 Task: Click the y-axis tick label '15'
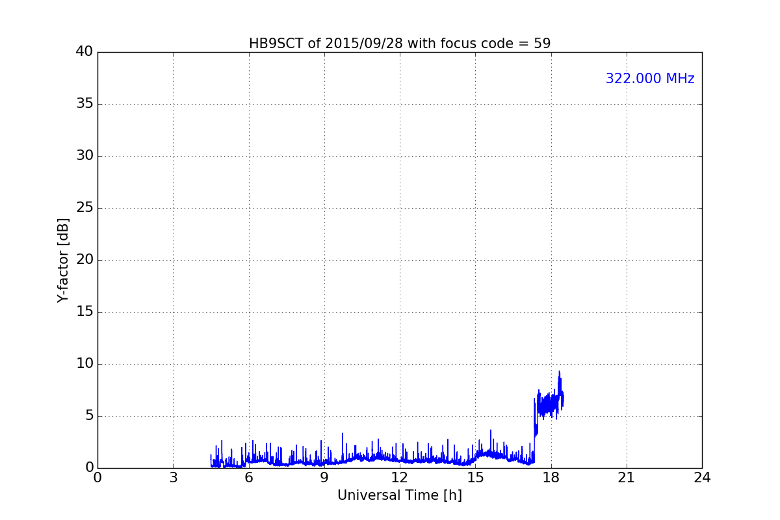tap(84, 312)
